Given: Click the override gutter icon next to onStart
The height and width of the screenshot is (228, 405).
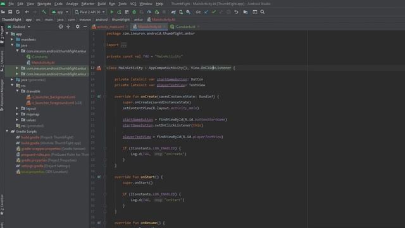Looking at the screenshot, I should tap(99, 177).
